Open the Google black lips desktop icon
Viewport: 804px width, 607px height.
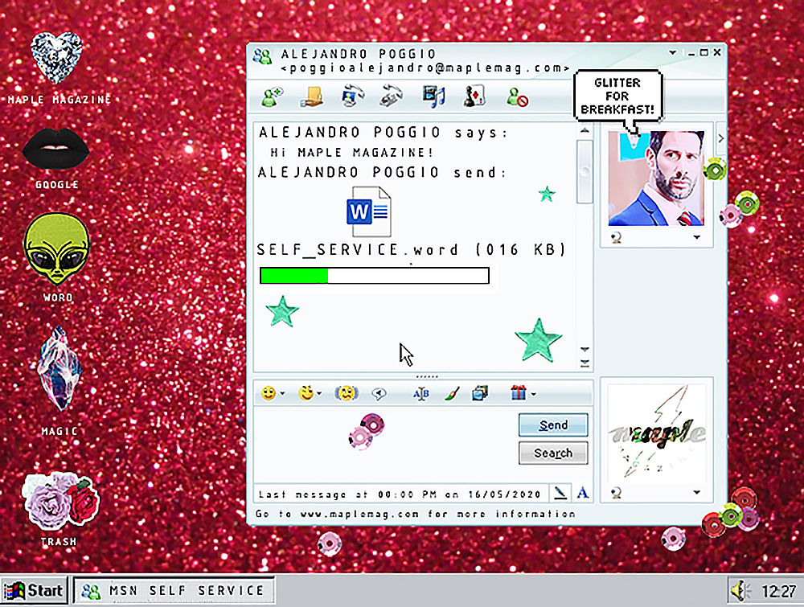click(56, 149)
